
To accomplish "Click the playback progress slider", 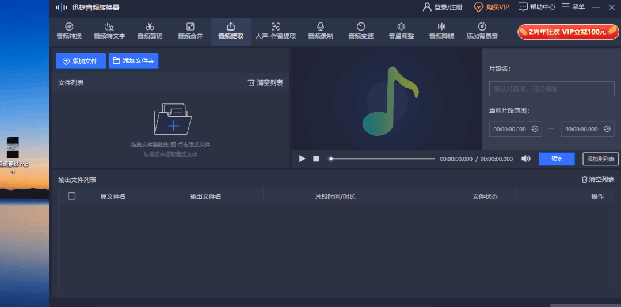I will click(382, 158).
